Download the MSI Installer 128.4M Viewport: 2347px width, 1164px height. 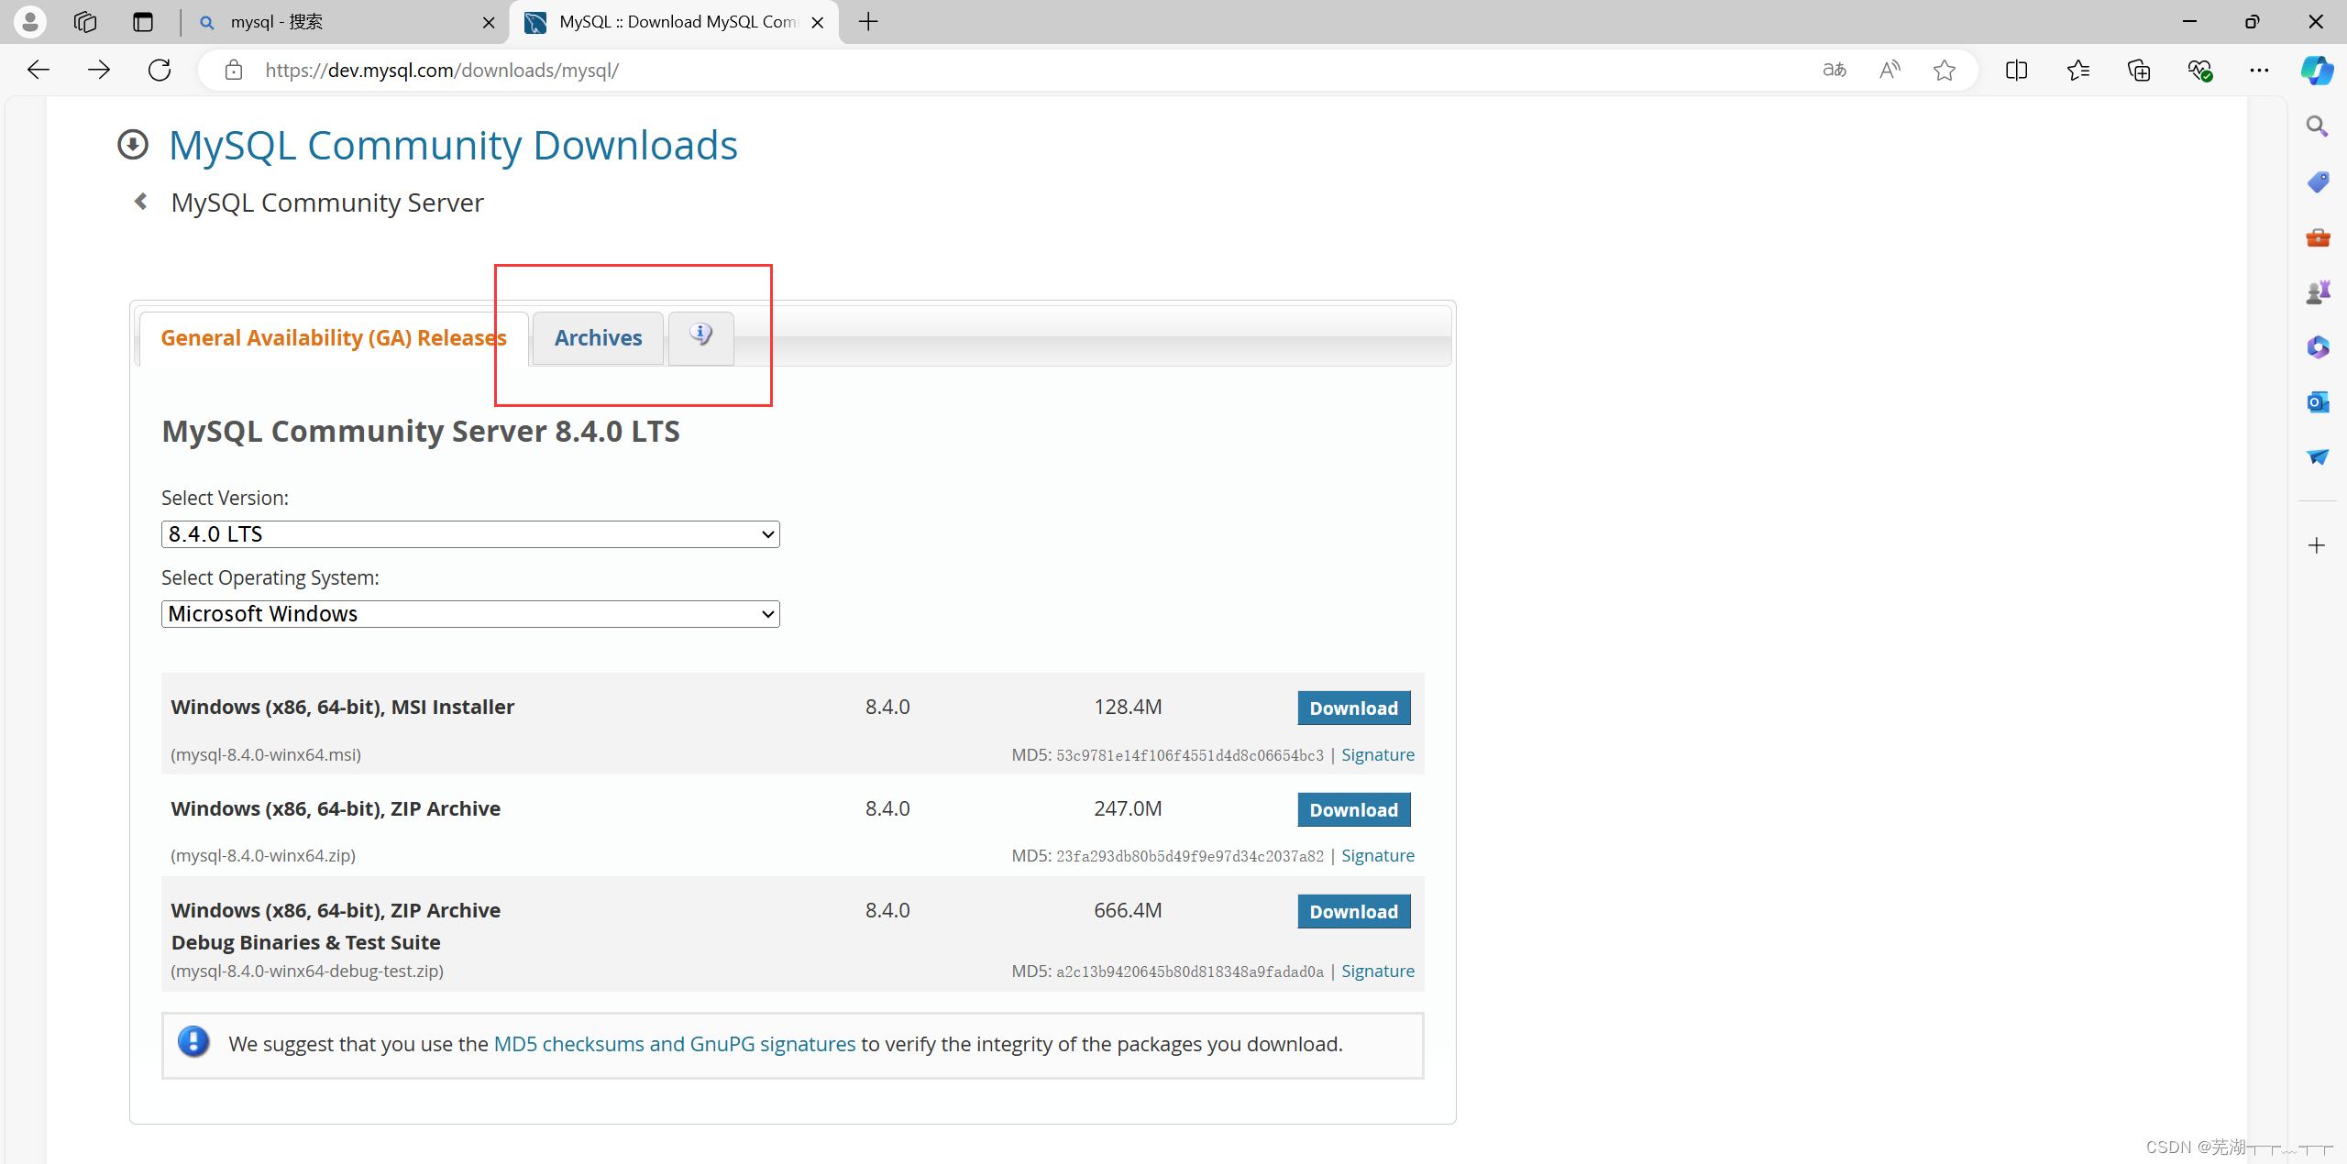(x=1353, y=708)
